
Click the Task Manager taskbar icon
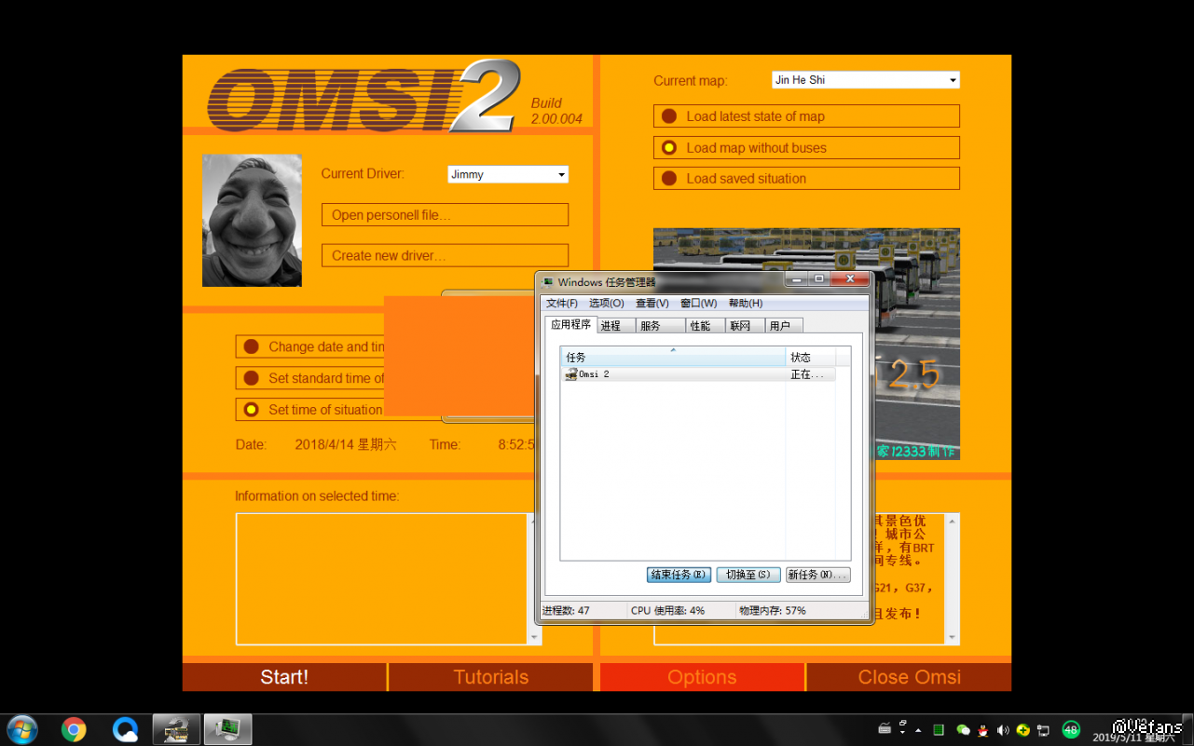pos(227,728)
